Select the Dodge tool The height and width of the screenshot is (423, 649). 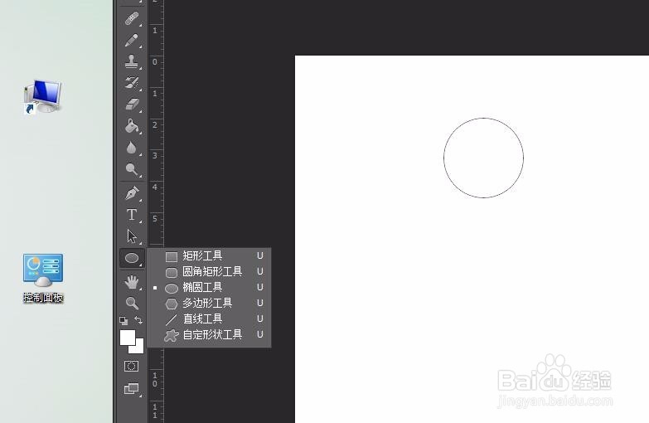point(132,169)
